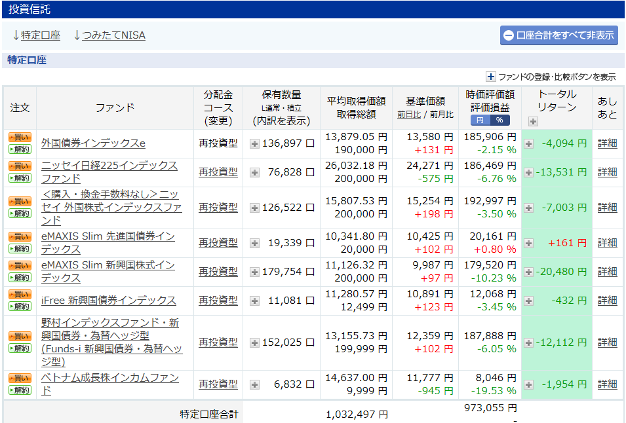The image size is (626, 423).
Task: Expand holdings breakdown for 11,081口
Action: [254, 301]
